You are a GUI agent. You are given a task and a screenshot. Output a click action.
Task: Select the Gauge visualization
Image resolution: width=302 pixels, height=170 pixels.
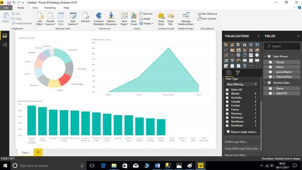238,60
